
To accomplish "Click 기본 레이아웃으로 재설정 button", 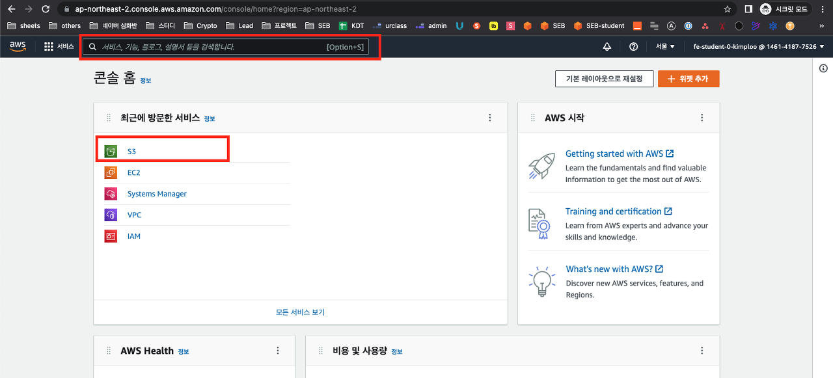I will point(605,79).
